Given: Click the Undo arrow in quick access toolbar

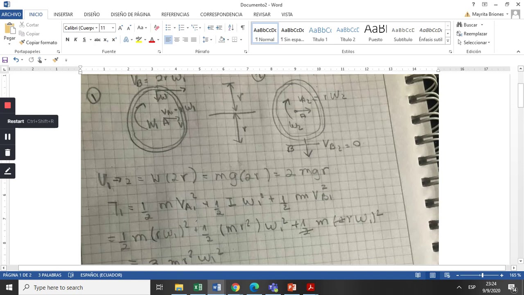Looking at the screenshot, I should point(16,60).
